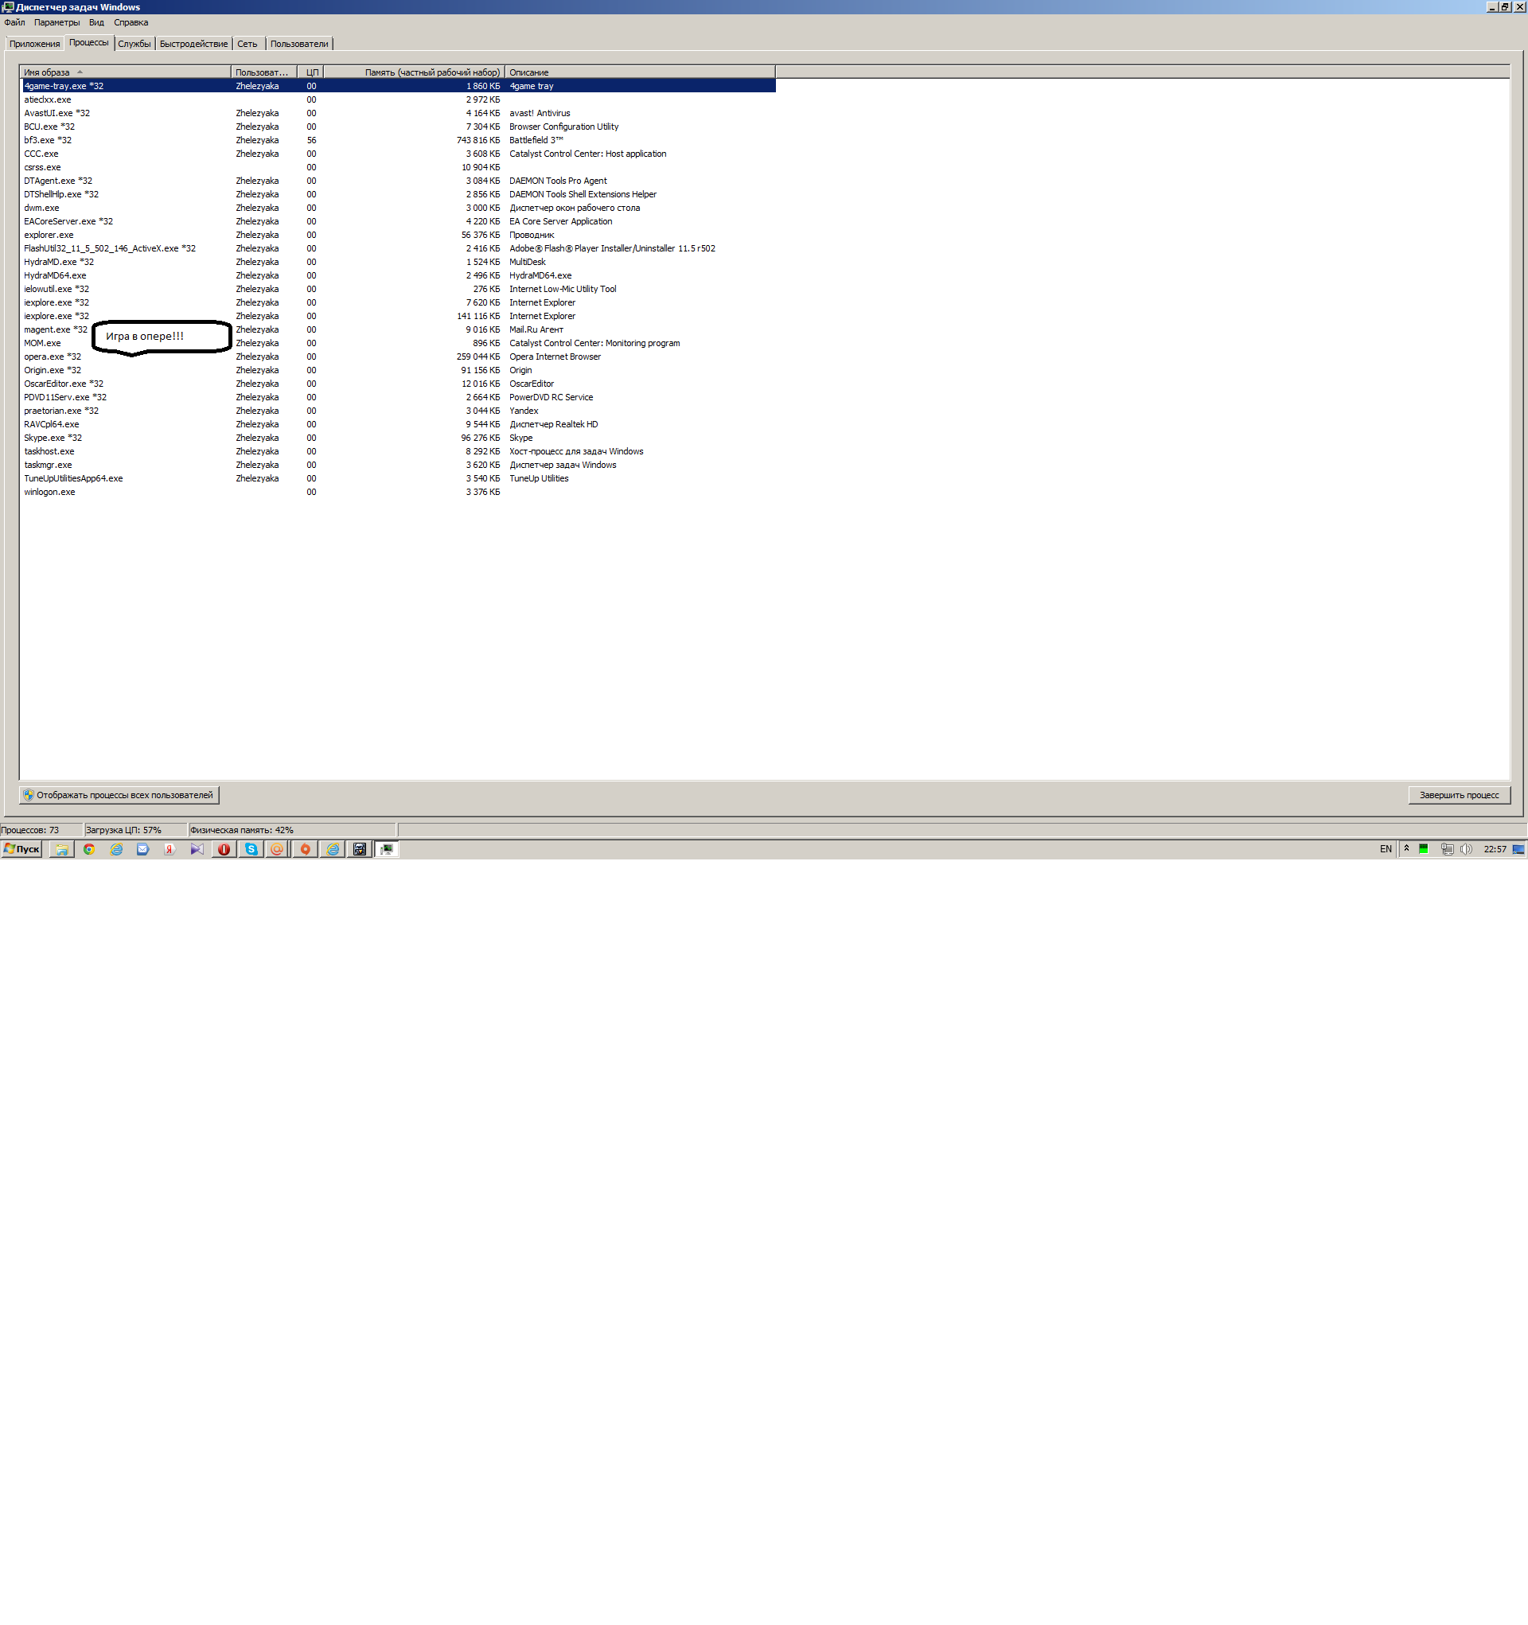Switch to the Opera taskbar button

[224, 849]
